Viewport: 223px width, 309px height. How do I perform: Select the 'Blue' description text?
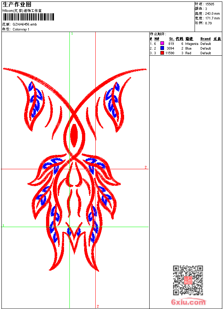click(x=188, y=49)
